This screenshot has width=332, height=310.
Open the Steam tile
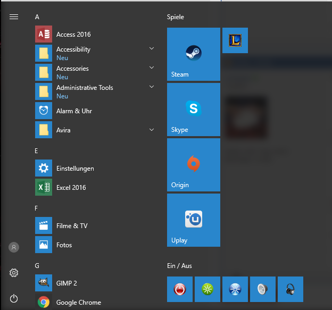coord(194,54)
